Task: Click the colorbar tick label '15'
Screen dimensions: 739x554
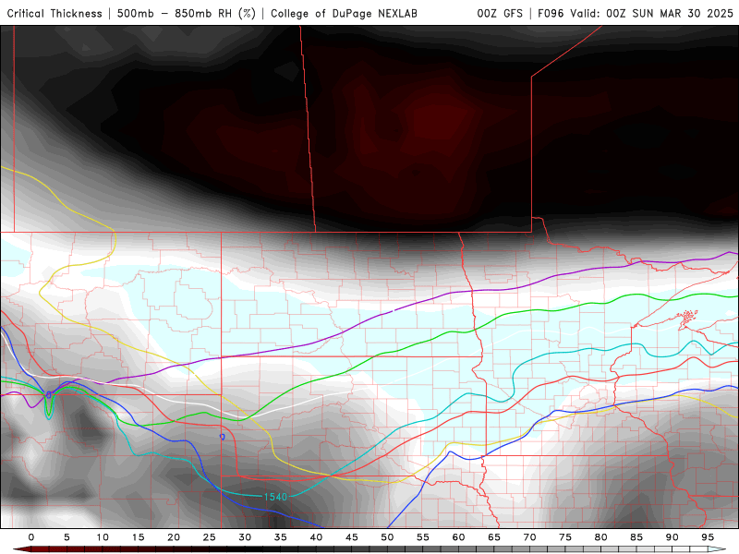Action: pos(138,537)
